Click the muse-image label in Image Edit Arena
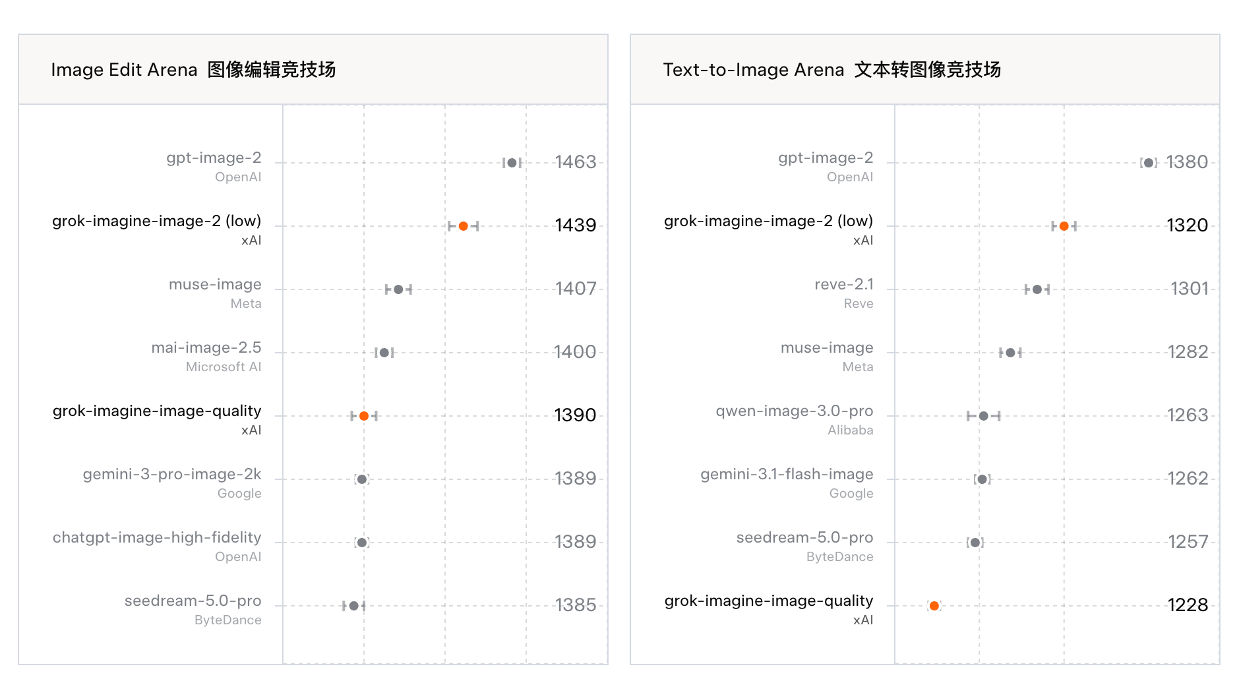This screenshot has height=683, width=1237. pos(215,285)
